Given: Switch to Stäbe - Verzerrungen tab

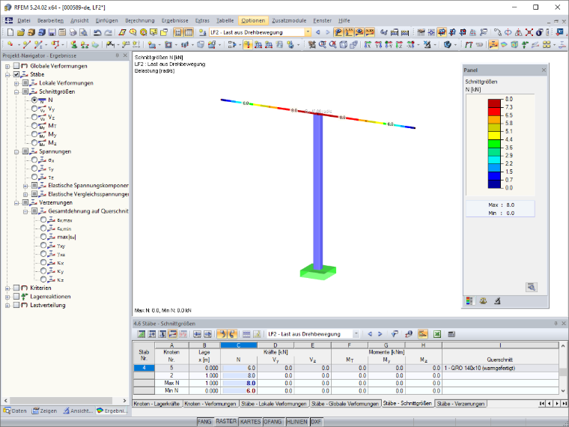Looking at the screenshot, I should tap(460, 403).
